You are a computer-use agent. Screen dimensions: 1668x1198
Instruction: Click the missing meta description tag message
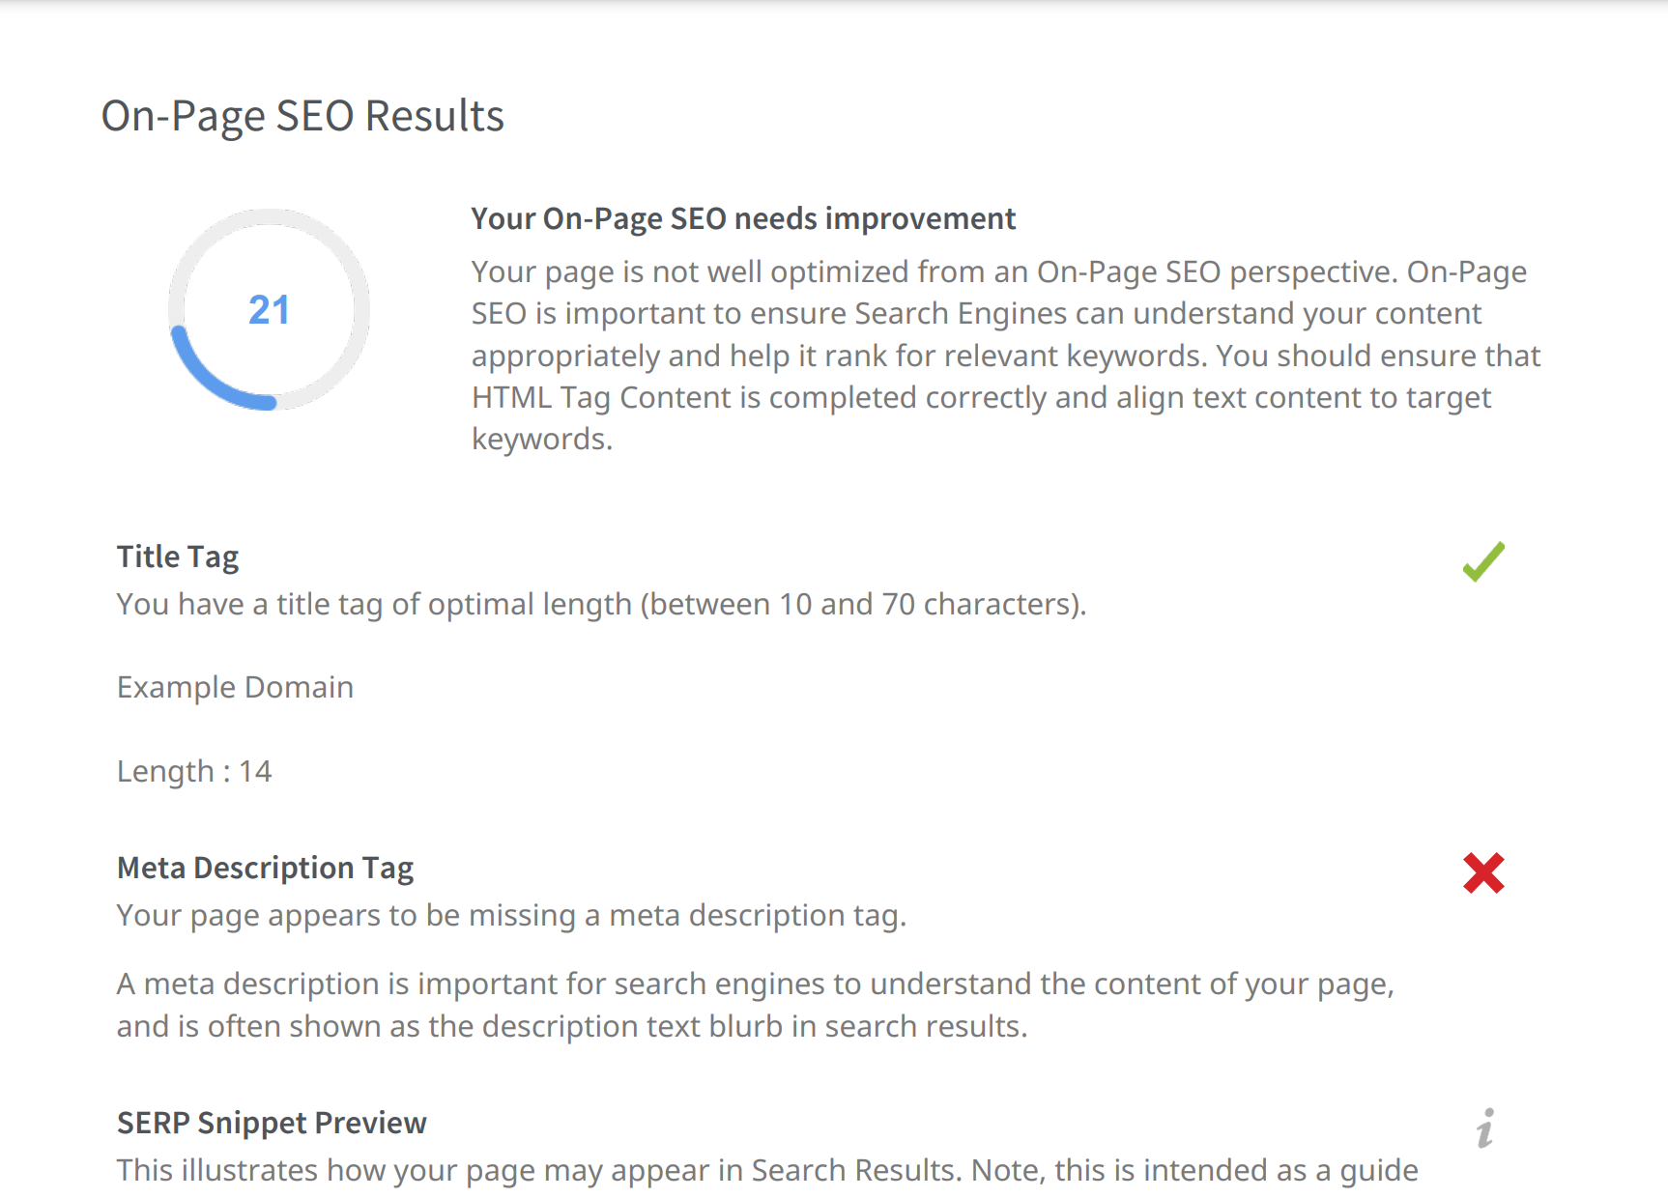point(511,915)
